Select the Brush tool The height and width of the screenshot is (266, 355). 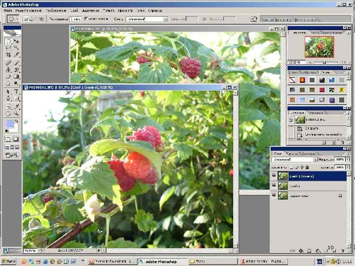click(x=16, y=63)
